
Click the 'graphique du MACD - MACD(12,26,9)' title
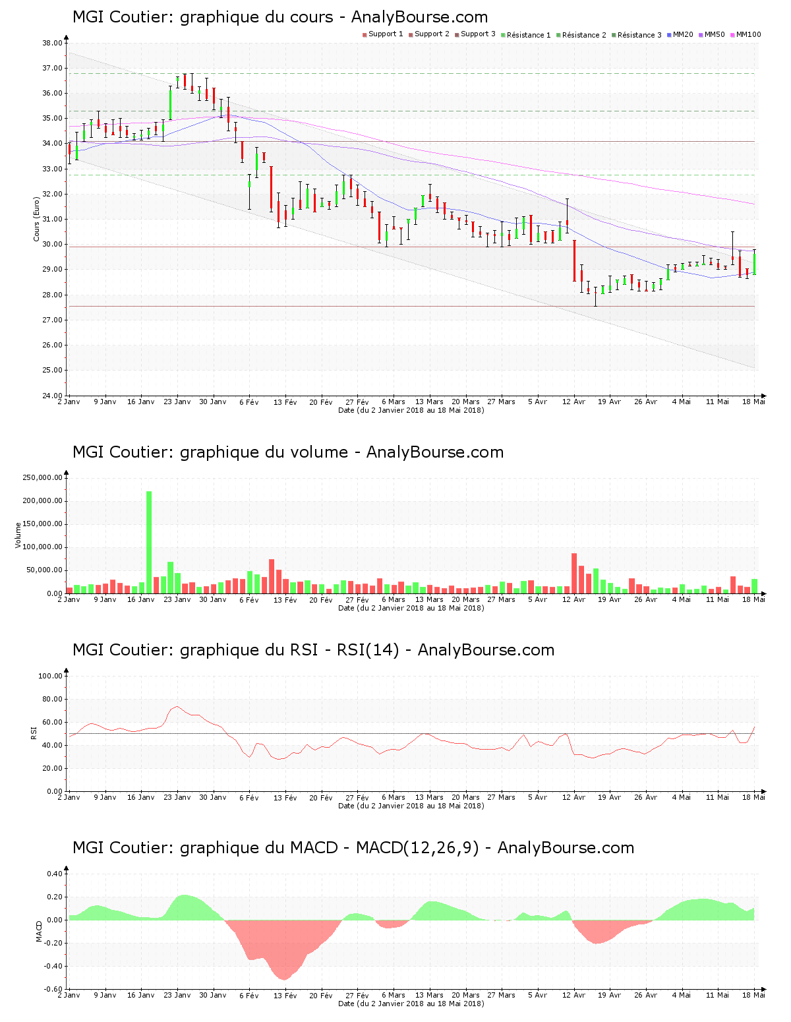[353, 848]
